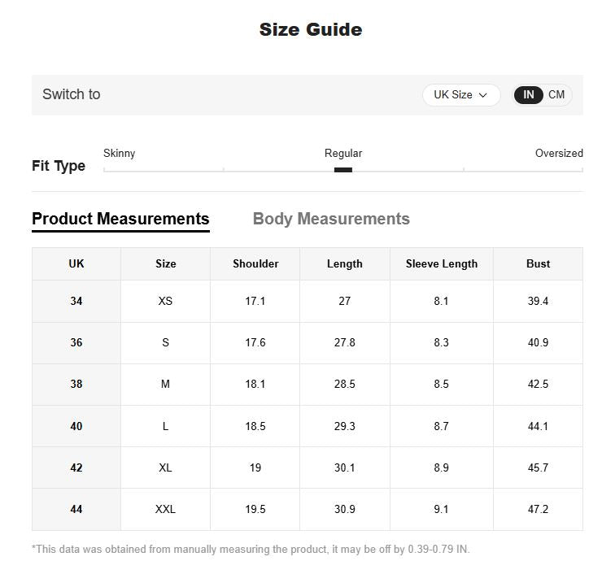This screenshot has width=602, height=561.
Task: Click the UK 40 row header
Action: [x=76, y=426]
